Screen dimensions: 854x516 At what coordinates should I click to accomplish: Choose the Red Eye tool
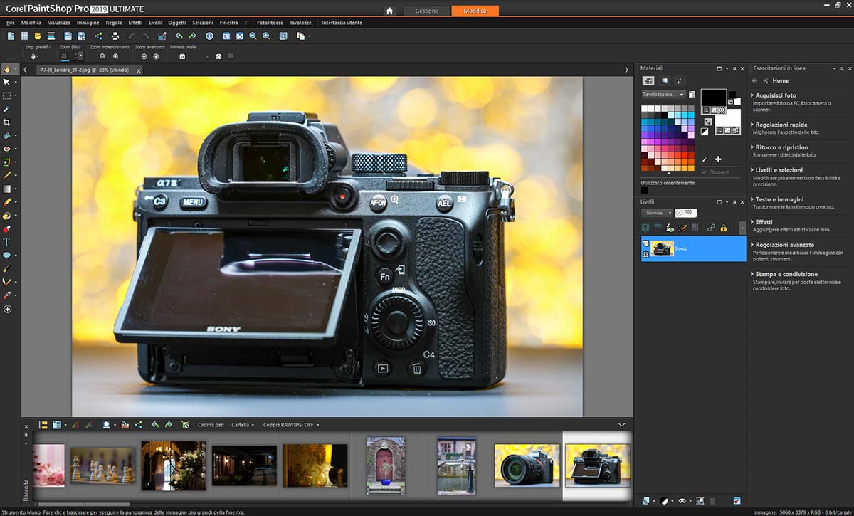pos(6,149)
